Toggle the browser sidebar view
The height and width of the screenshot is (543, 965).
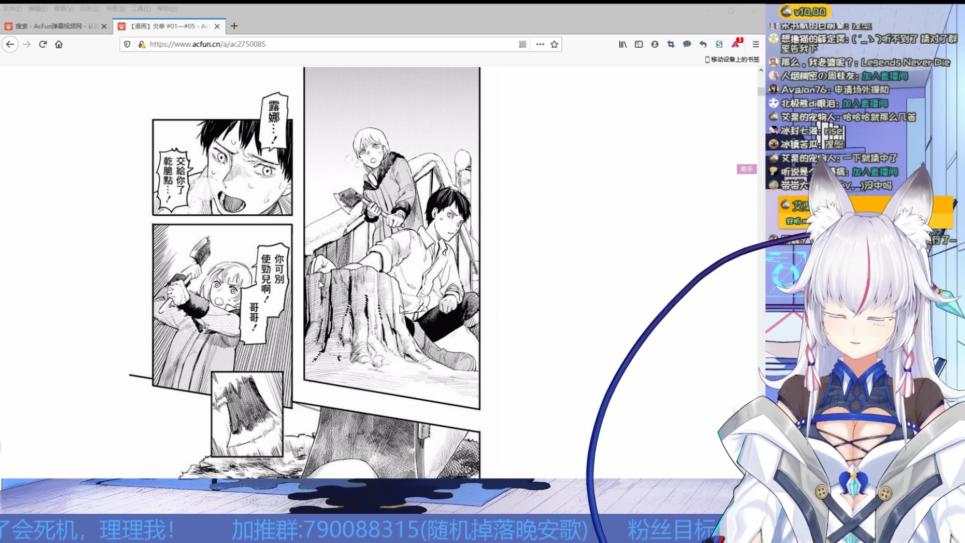pyautogui.click(x=639, y=44)
